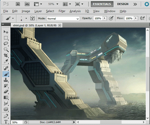This screenshot has height=125, width=150.
Task: Open the brush size preset picker arrow
Action: pos(26,18)
